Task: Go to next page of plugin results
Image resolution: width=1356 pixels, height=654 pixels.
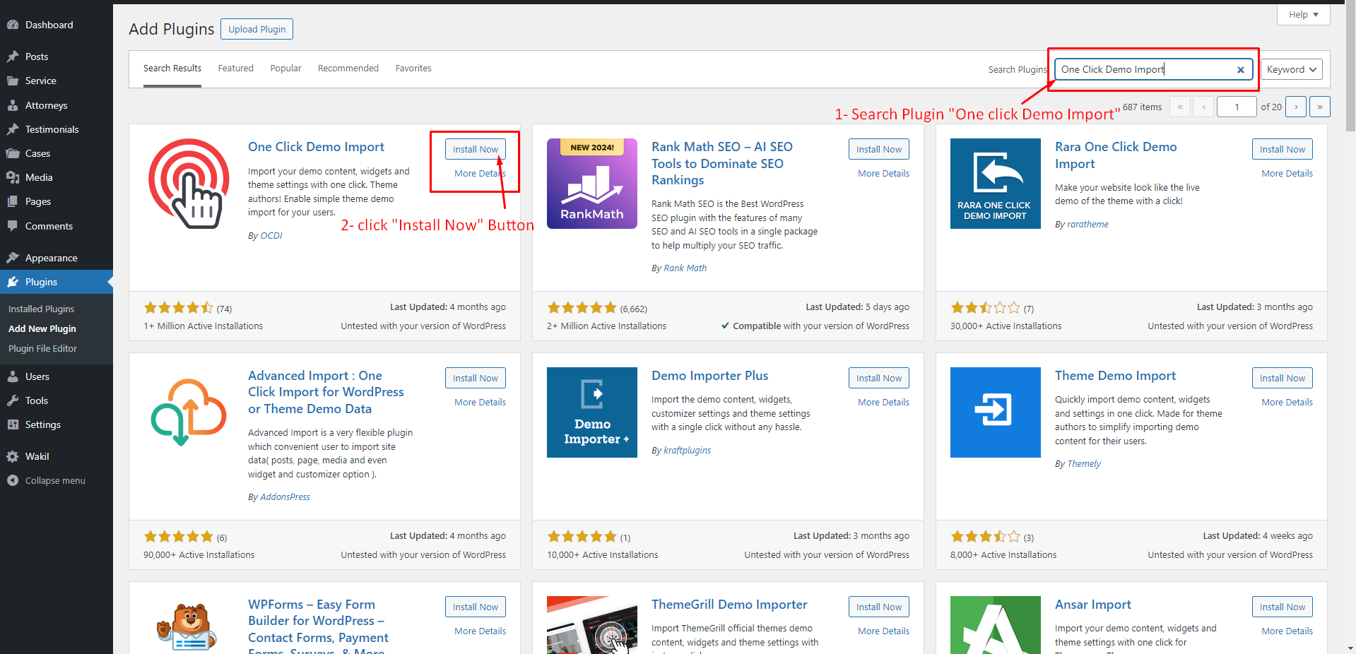Action: pyautogui.click(x=1296, y=107)
